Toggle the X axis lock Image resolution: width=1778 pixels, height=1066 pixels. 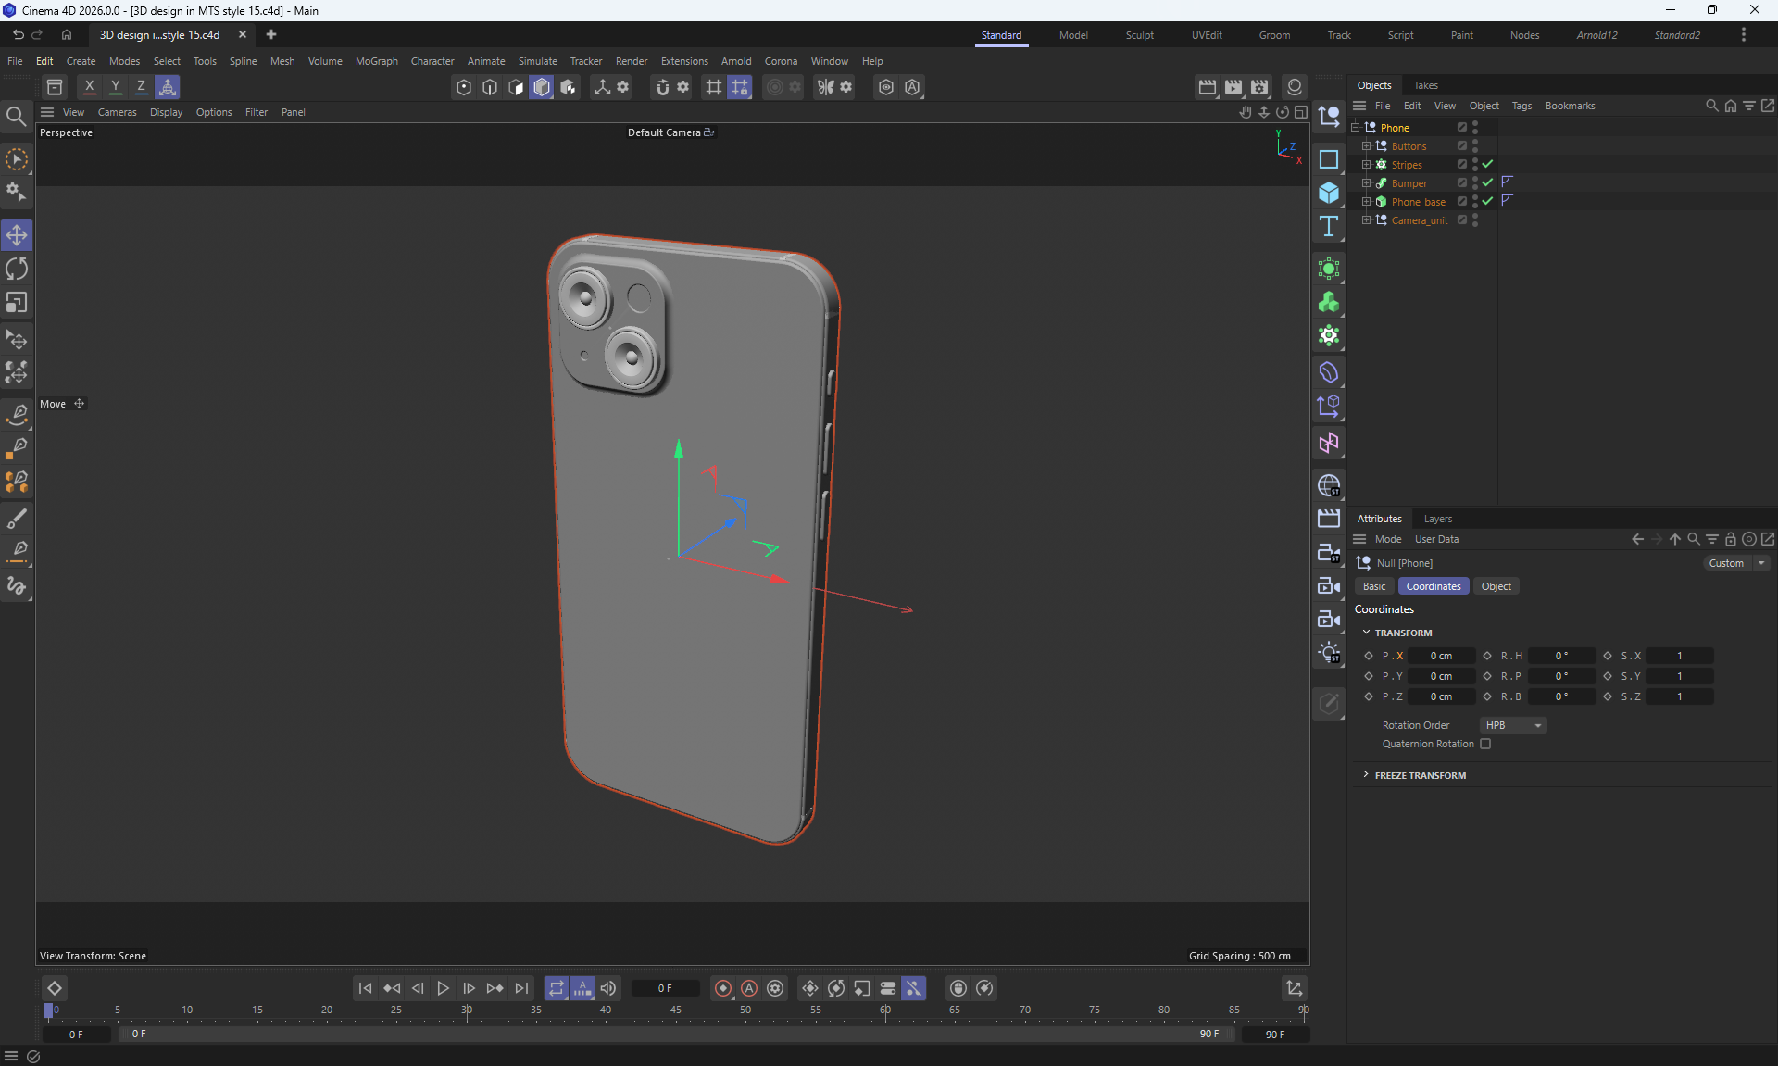coord(89,87)
